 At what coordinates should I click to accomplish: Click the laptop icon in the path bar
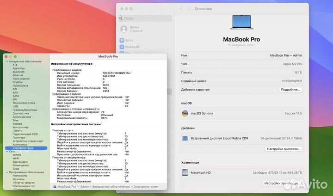tap(55, 187)
